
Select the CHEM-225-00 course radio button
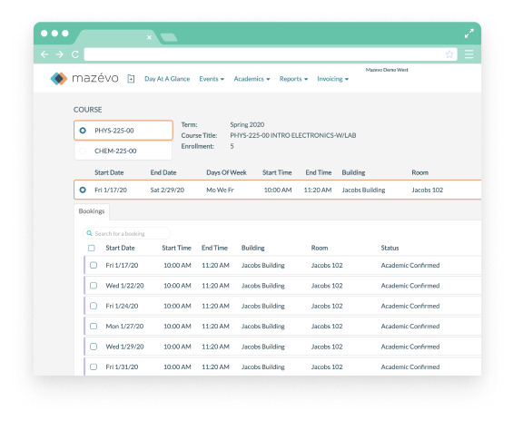coord(83,151)
